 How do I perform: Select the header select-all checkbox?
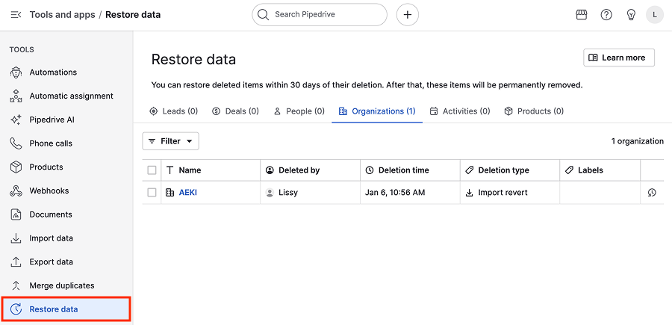(152, 170)
